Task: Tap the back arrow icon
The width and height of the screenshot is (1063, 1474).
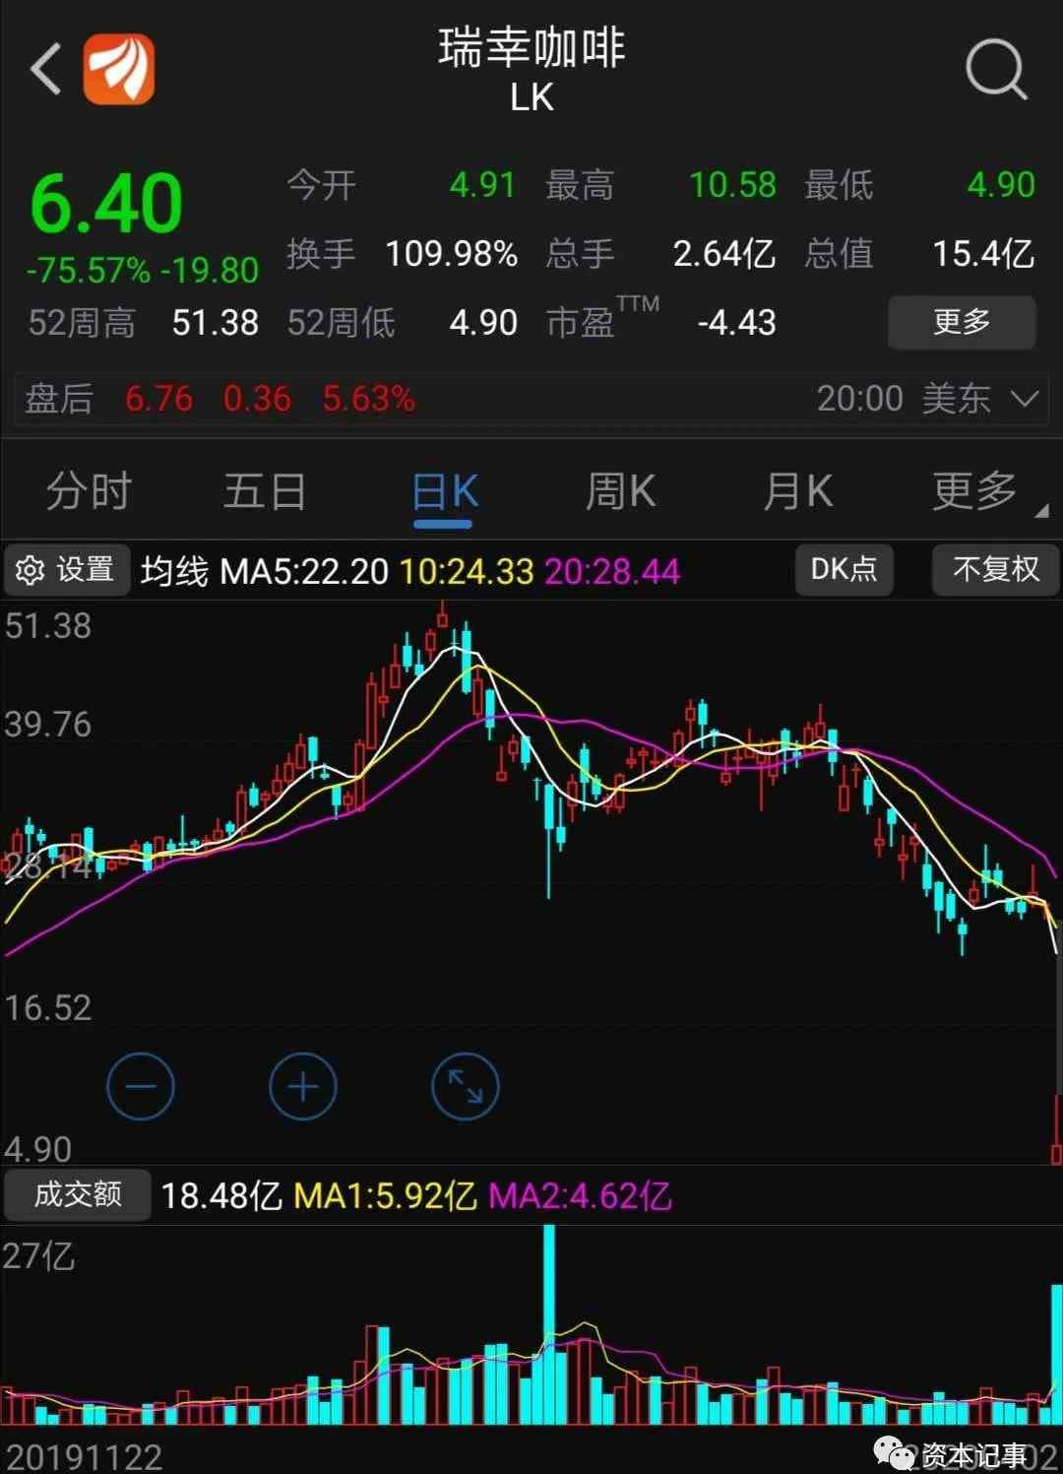Action: pos(46,68)
